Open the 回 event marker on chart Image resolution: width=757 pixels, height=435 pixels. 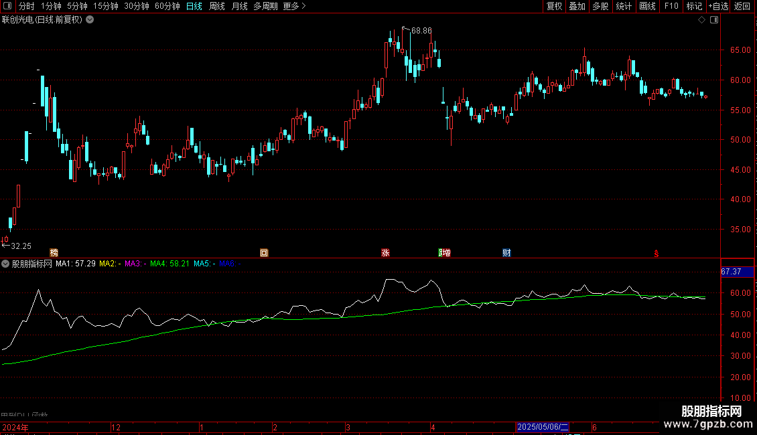coord(263,253)
